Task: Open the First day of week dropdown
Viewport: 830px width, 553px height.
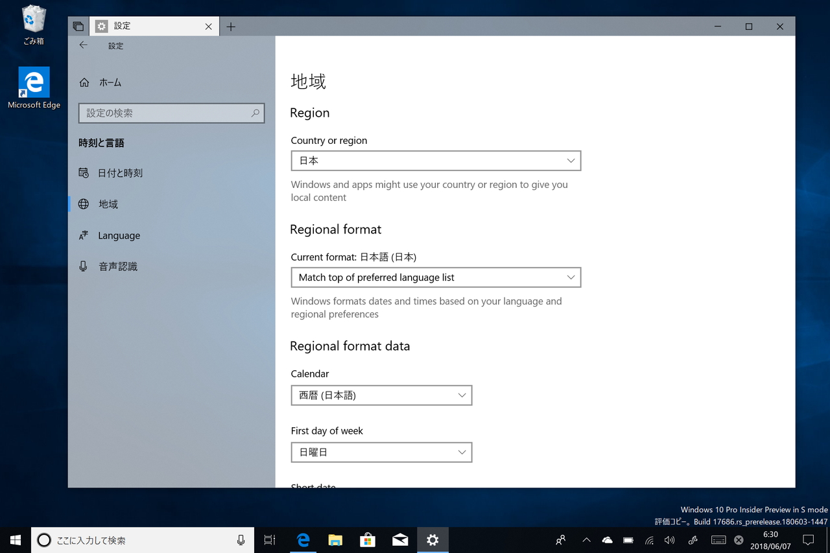Action: point(381,453)
